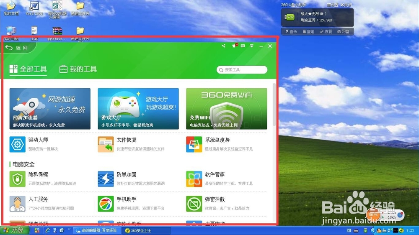Screen dimensions: 419x235
Task: Open the 晨风QQ机器人编辑 desktop icon
Action: click(x=57, y=10)
